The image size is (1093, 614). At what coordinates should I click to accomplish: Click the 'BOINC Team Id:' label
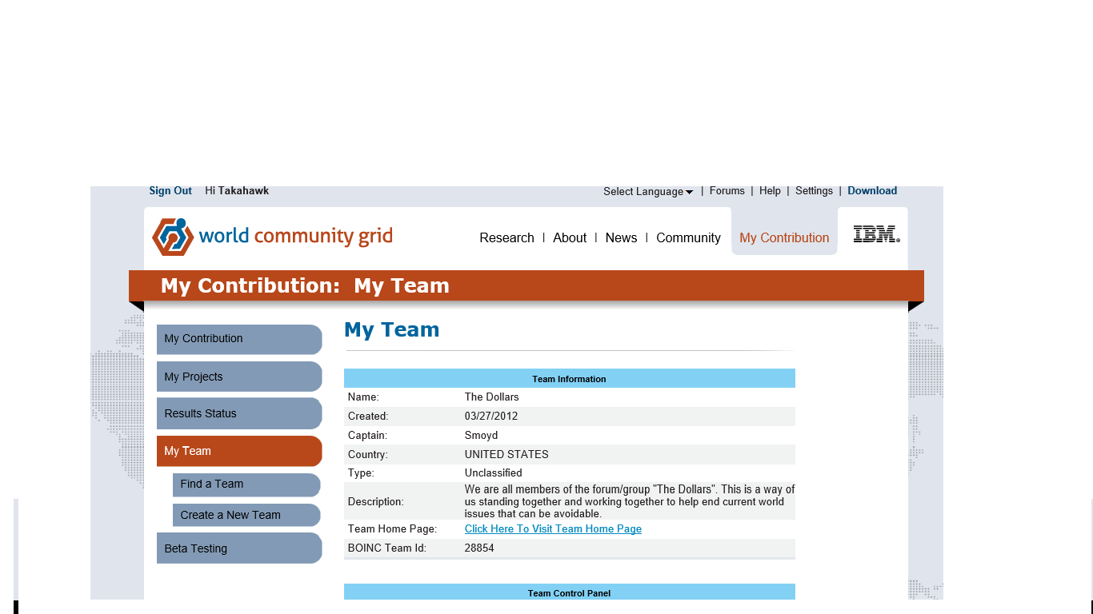pyautogui.click(x=387, y=548)
